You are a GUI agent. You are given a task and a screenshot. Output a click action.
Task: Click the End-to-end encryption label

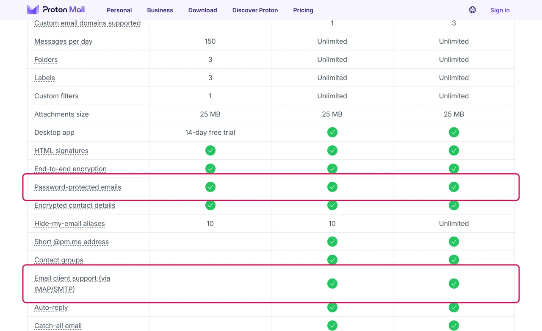point(70,169)
